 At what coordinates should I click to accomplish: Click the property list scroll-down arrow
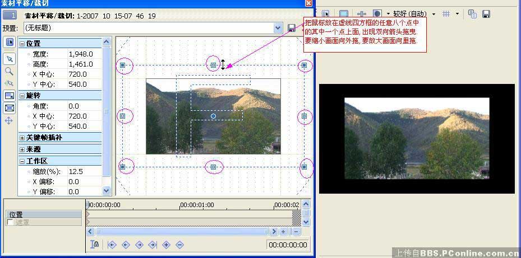(x=107, y=191)
